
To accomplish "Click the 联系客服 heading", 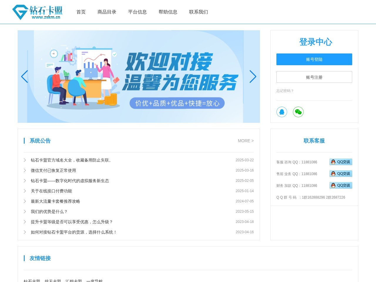I will [314, 141].
